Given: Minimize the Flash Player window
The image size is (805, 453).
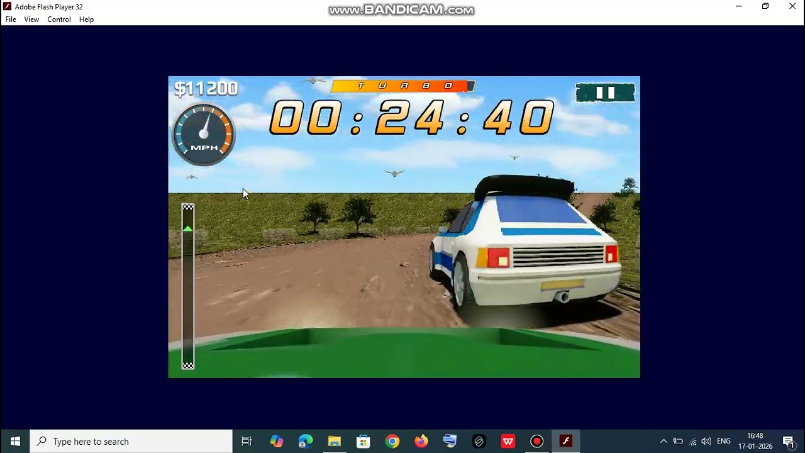Looking at the screenshot, I should click(x=739, y=6).
